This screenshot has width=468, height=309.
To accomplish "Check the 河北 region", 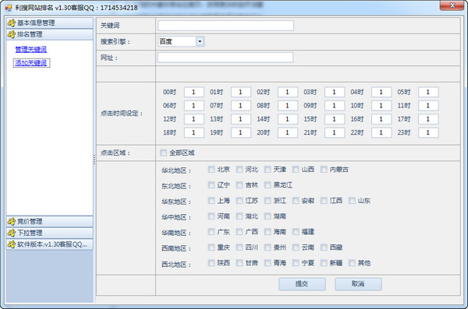I will tap(239, 170).
